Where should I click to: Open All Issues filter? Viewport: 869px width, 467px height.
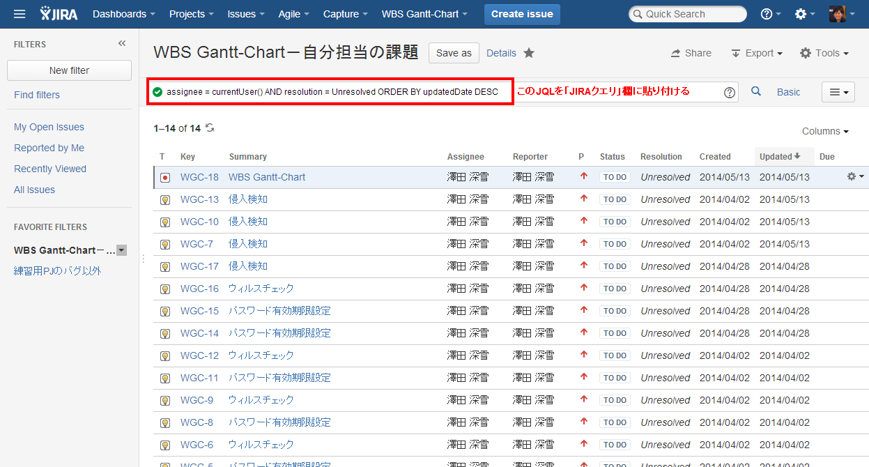click(x=34, y=190)
